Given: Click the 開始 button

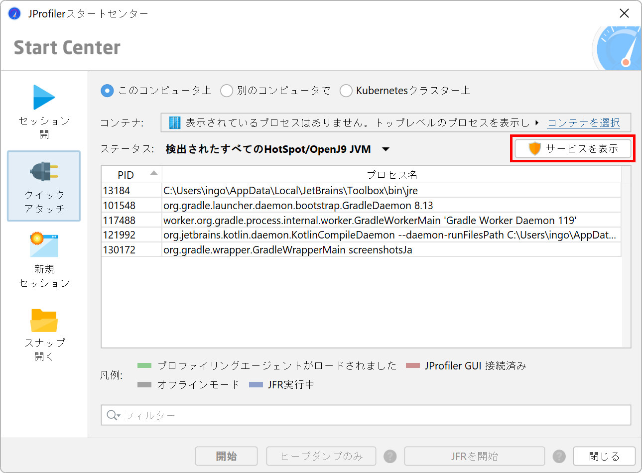Looking at the screenshot, I should tap(226, 456).
